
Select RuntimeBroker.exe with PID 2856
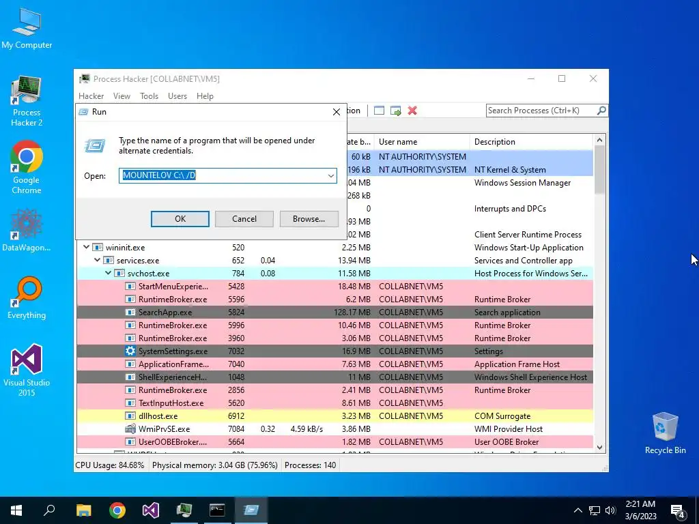click(x=334, y=390)
